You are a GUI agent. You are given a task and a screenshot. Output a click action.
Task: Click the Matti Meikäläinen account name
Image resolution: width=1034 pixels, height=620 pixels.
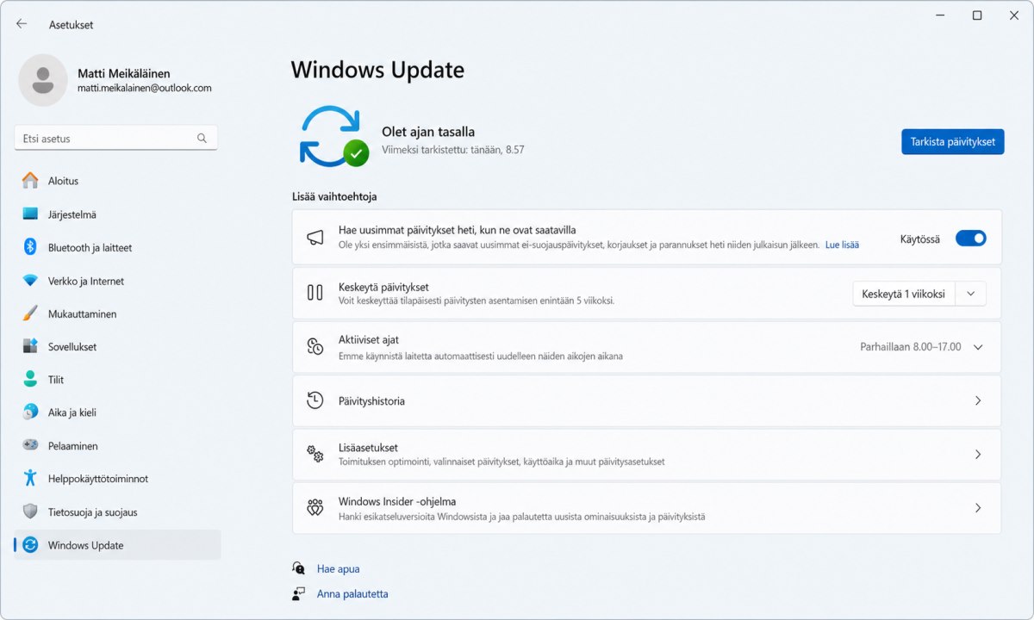tap(123, 73)
